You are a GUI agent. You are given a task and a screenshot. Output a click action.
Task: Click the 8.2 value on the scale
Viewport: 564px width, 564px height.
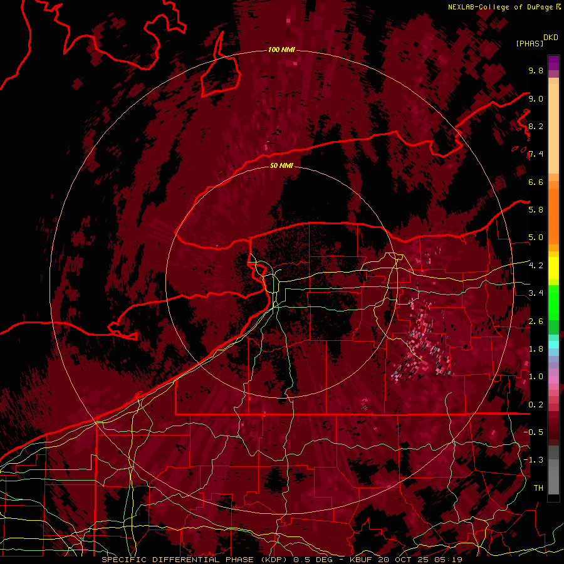tap(536, 126)
